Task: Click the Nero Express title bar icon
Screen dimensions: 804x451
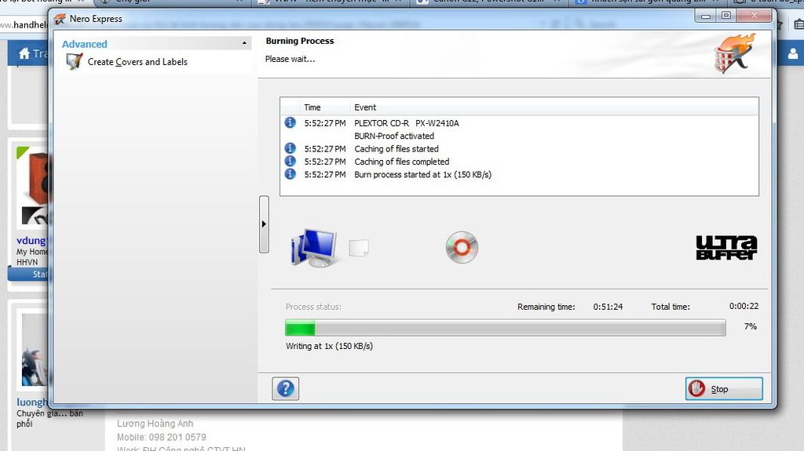Action: (60, 19)
